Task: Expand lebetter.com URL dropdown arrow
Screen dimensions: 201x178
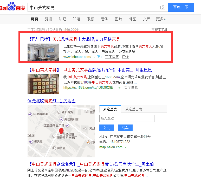Action: coord(94,57)
